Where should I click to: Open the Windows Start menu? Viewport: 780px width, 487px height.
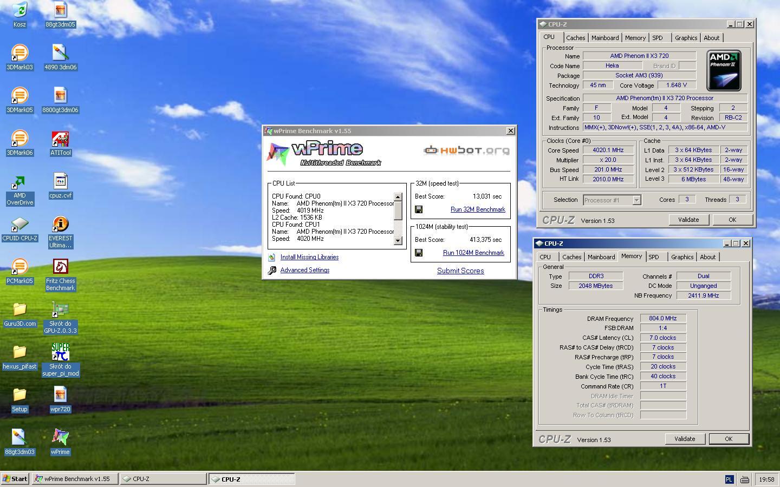click(15, 479)
